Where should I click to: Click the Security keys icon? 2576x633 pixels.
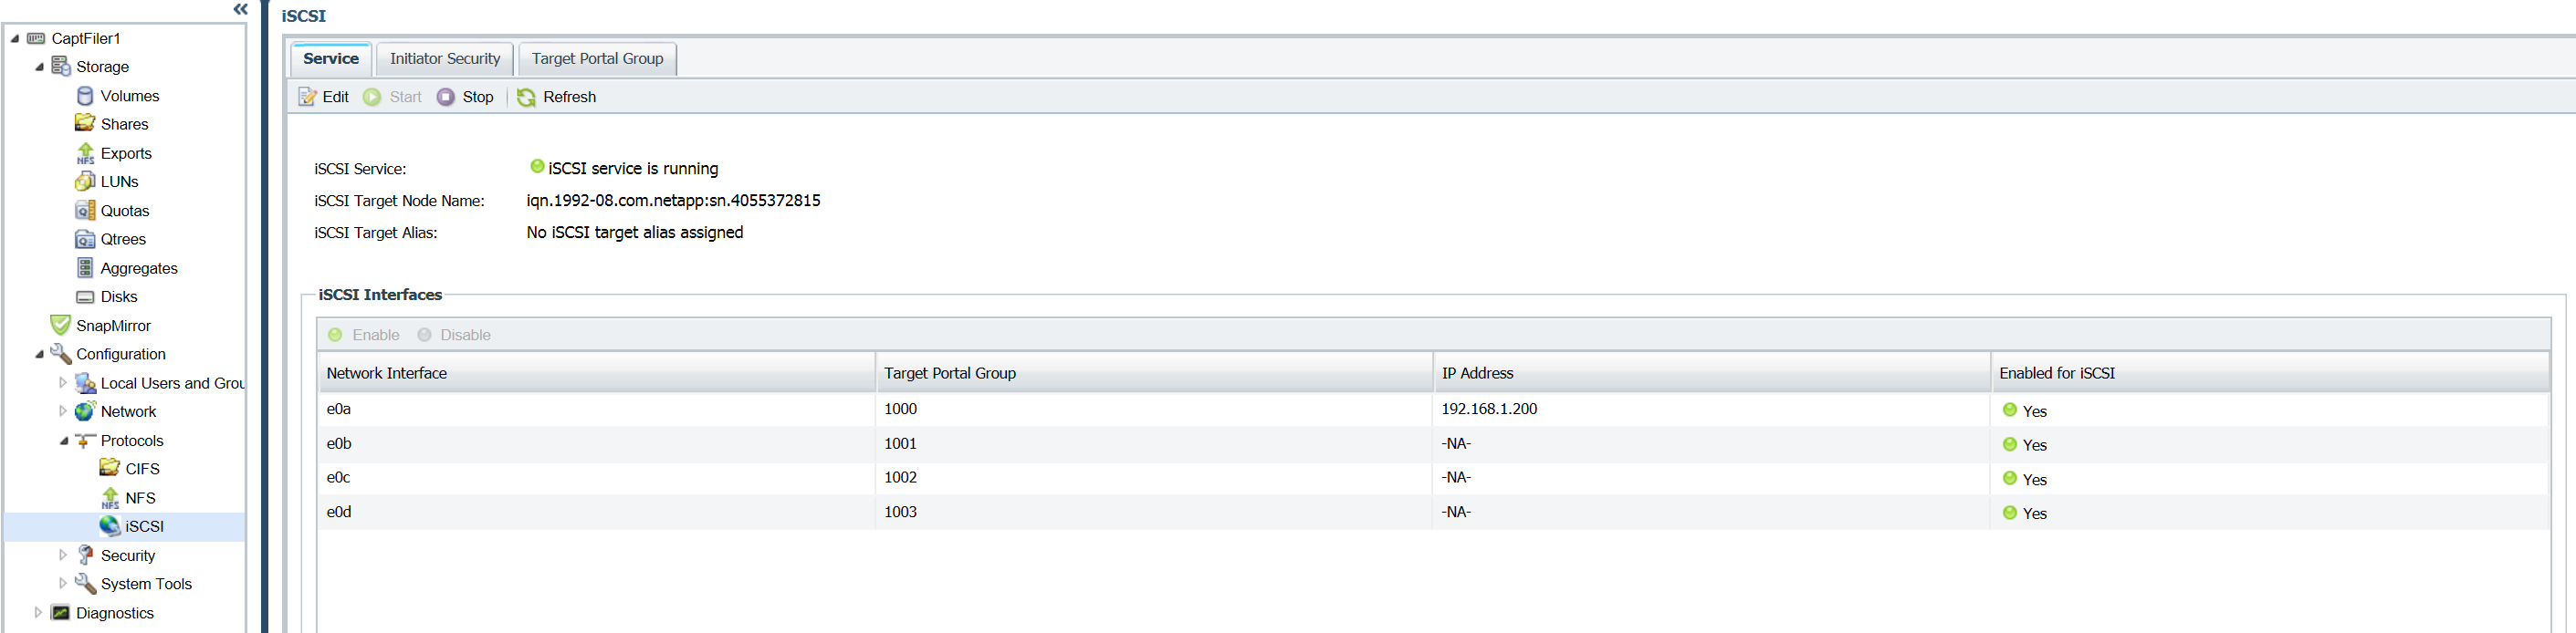tap(85, 555)
